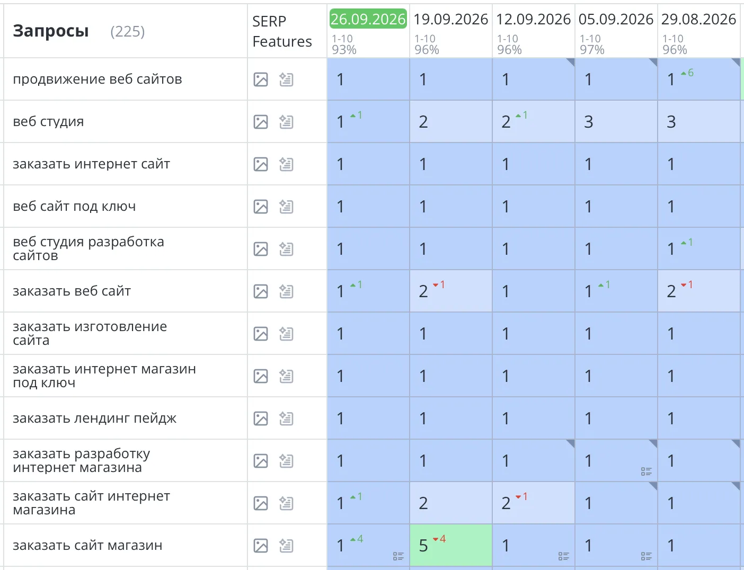Click image icon for заказать изготовление сайта
This screenshot has height=570, width=744.
261,334
